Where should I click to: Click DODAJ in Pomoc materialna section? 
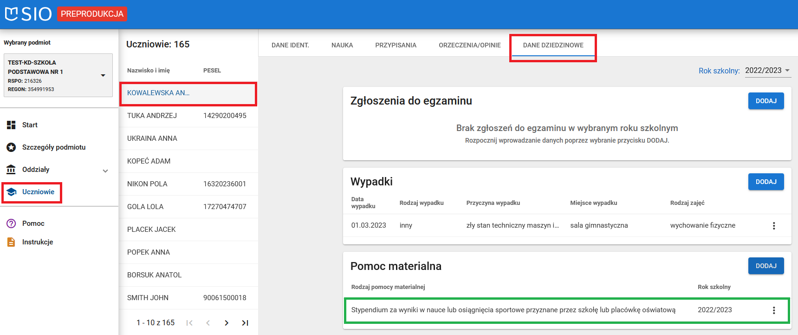pyautogui.click(x=766, y=266)
